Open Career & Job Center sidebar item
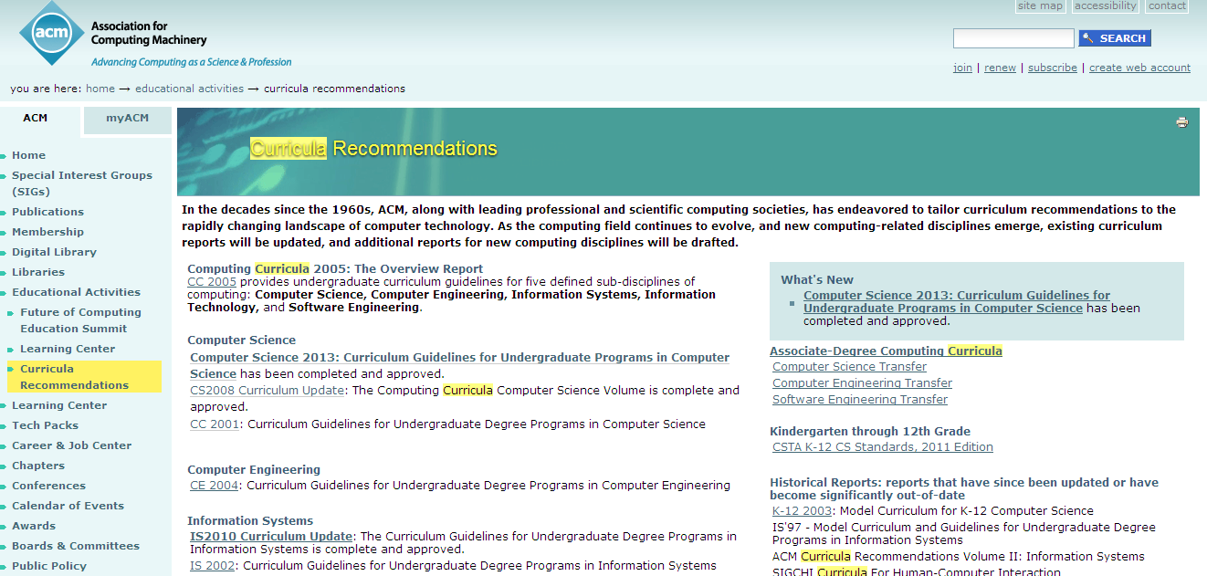 (71, 445)
